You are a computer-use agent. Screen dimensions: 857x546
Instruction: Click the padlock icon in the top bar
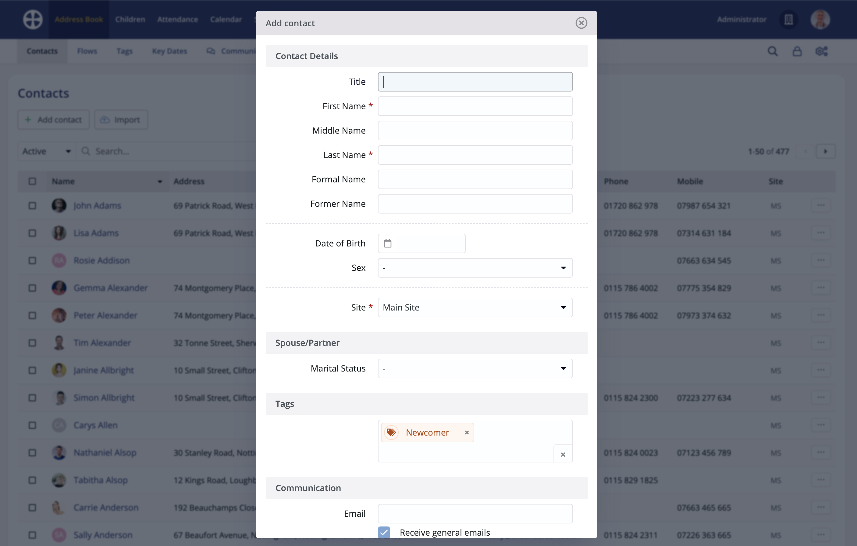tap(797, 51)
